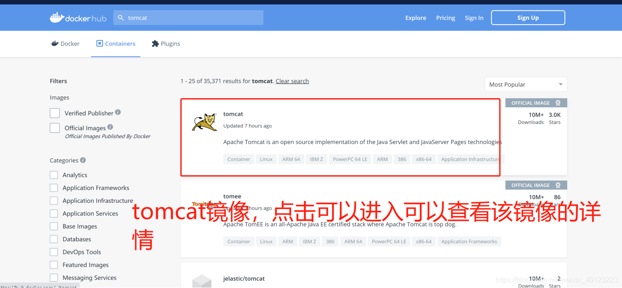622x288 pixels.
Task: Click the Docker Hub whale logo
Action: point(78,18)
